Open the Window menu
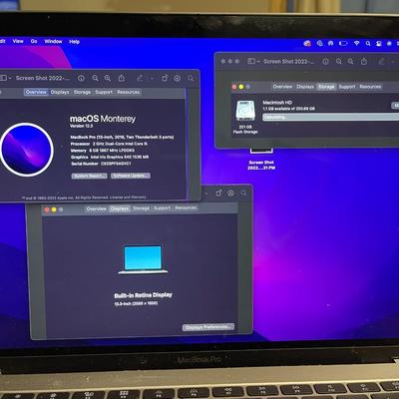The width and height of the screenshot is (399, 399). (53, 42)
